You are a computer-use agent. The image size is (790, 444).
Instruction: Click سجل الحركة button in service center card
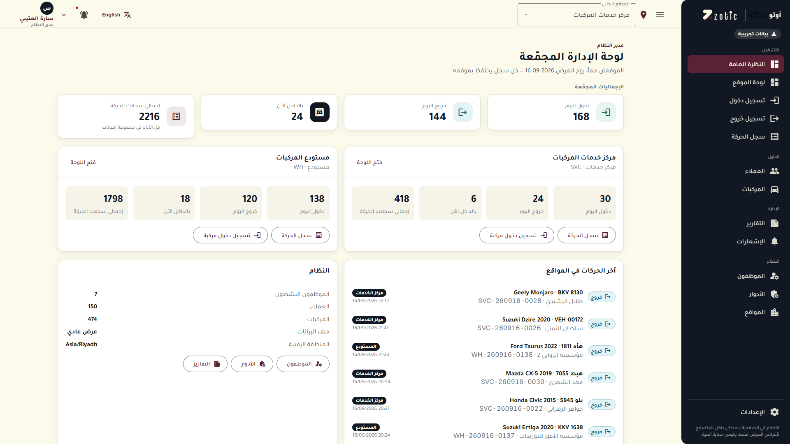click(587, 235)
